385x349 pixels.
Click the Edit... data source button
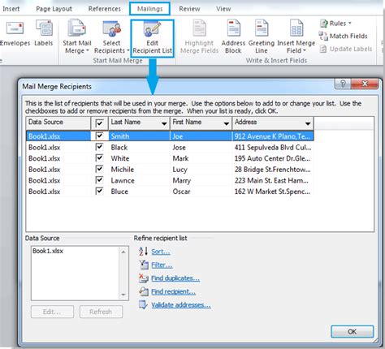(x=52, y=312)
